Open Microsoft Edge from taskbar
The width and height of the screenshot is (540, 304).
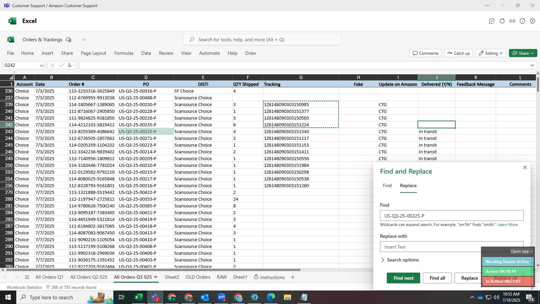click(271, 297)
